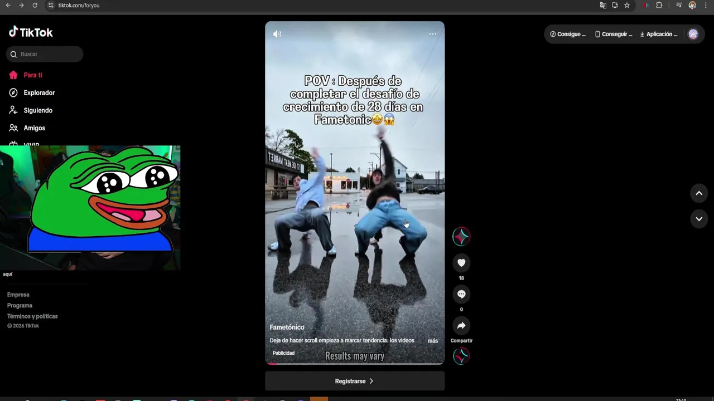Focus the Buscar search field
The height and width of the screenshot is (401, 714).
pos(45,54)
